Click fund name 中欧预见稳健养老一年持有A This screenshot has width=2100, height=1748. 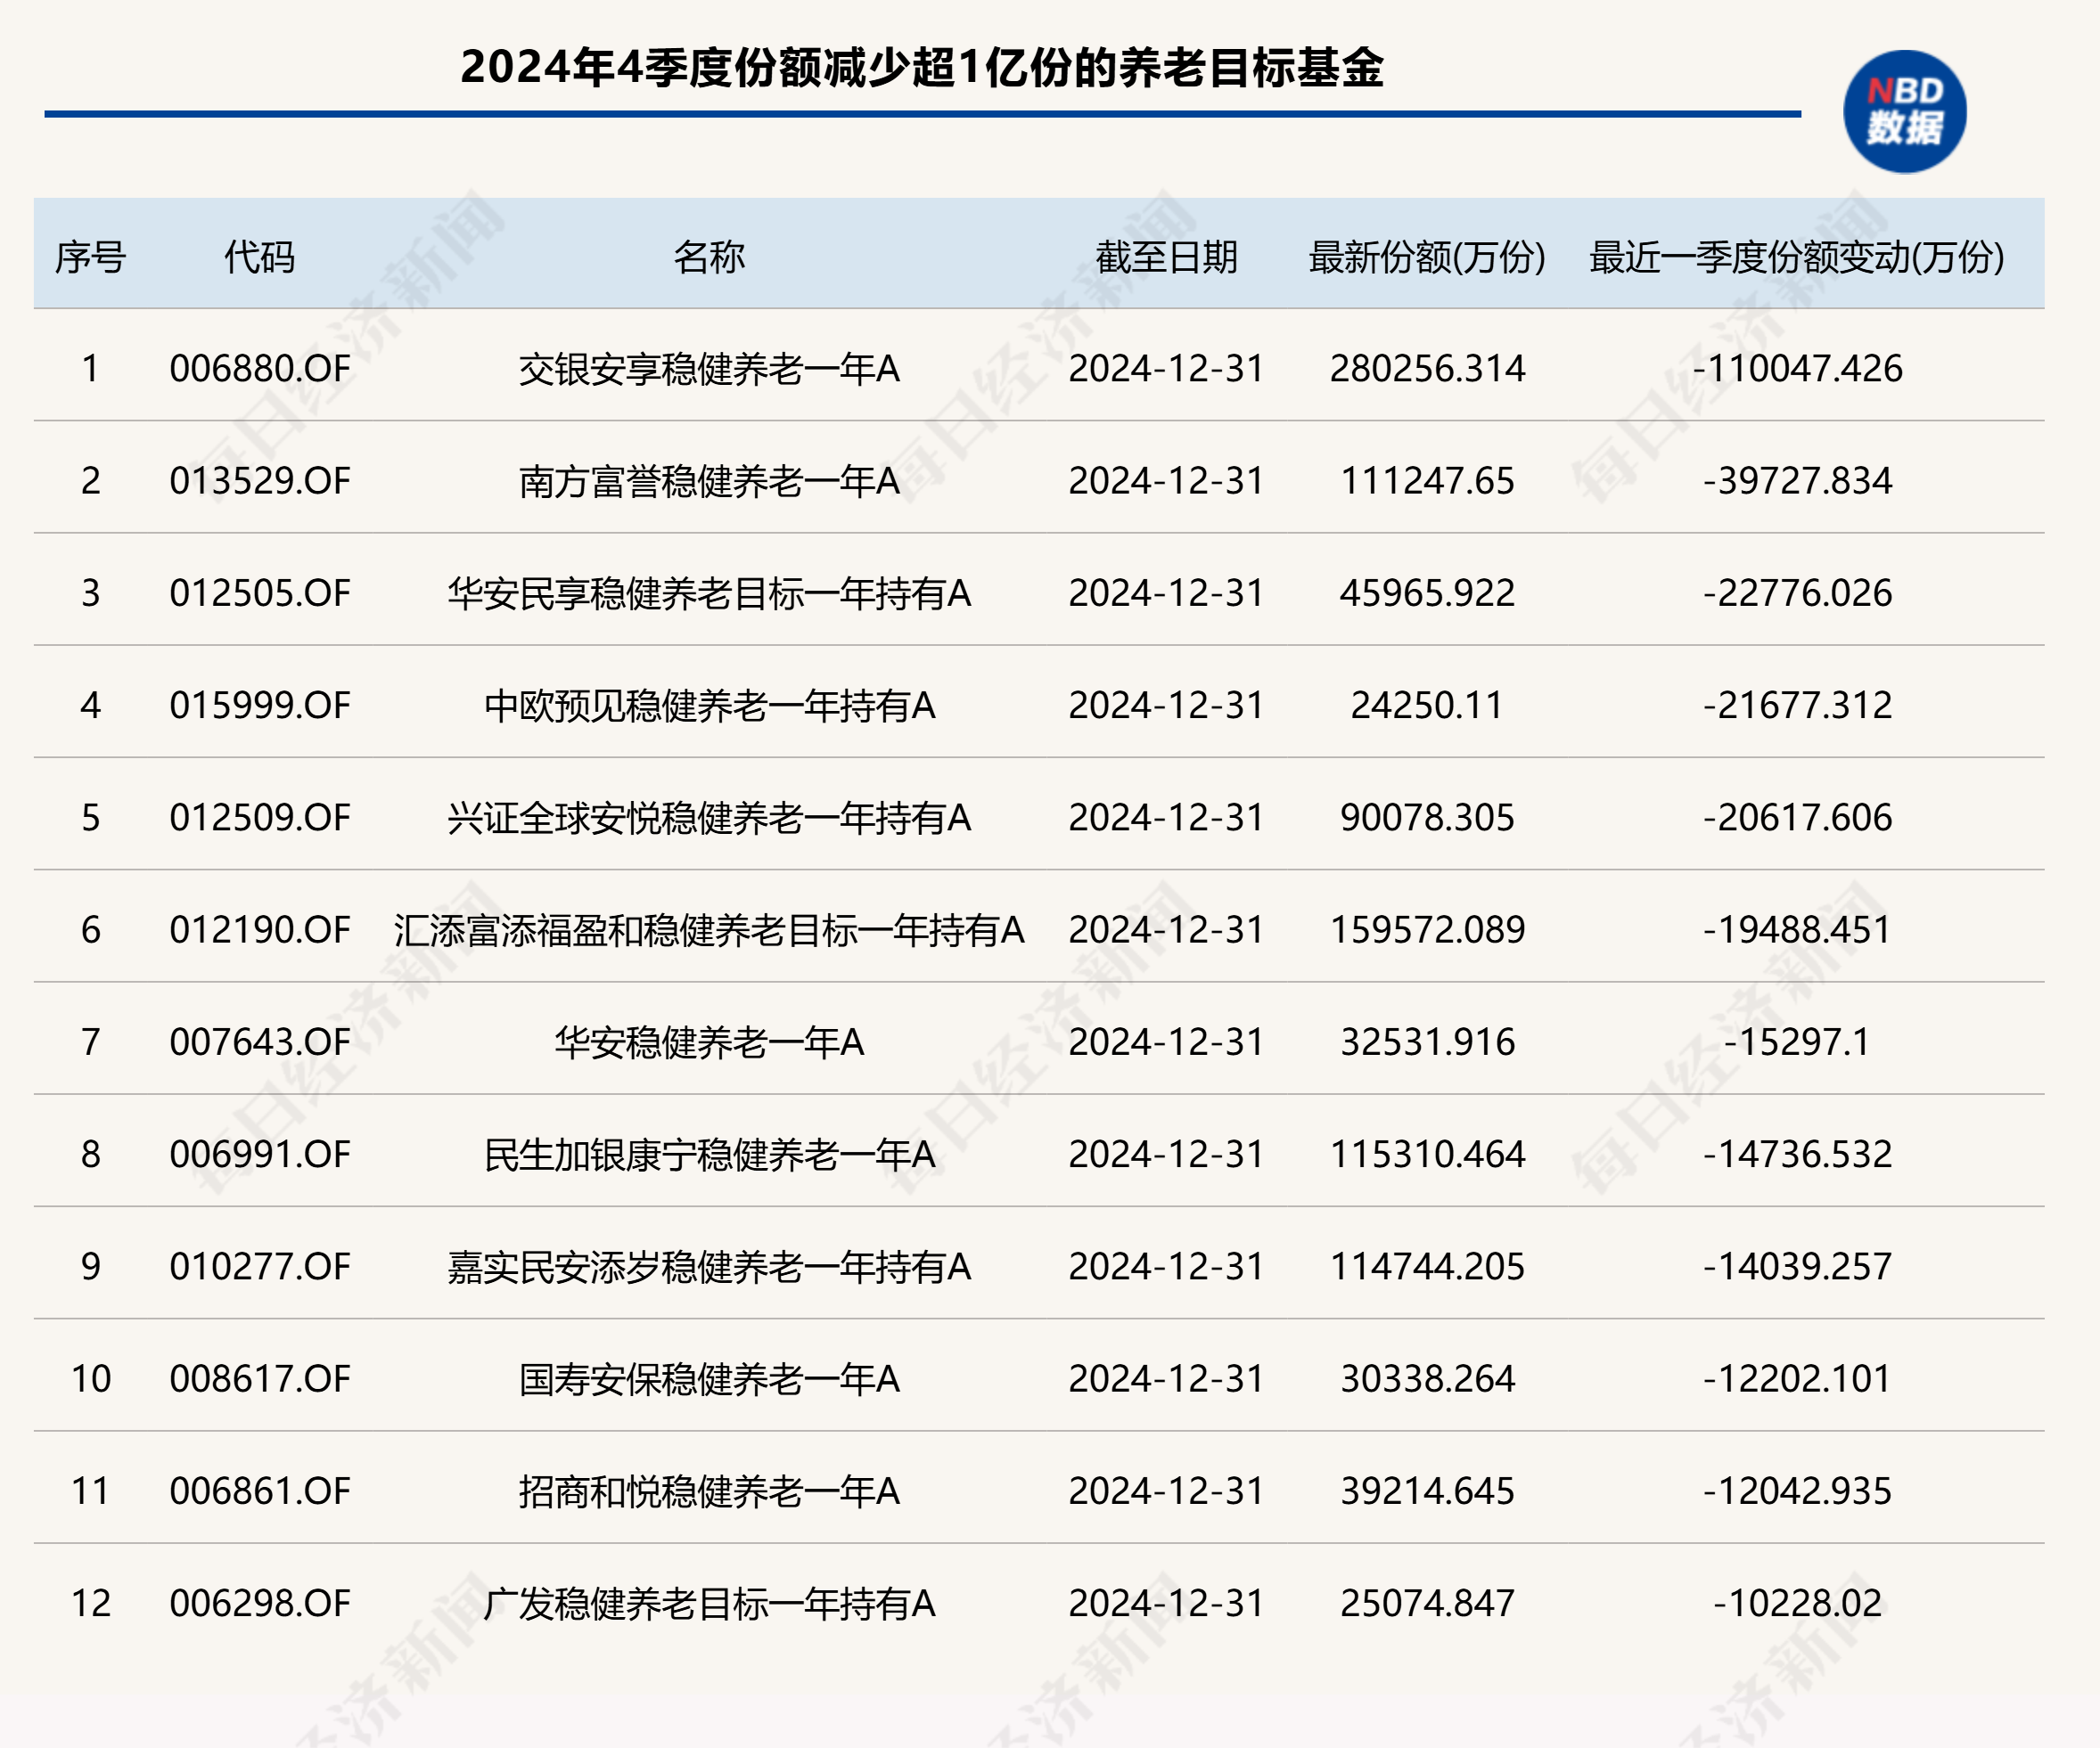[709, 706]
